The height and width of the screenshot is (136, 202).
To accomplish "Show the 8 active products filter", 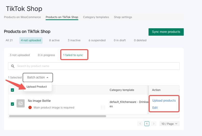I will coord(54,40).
